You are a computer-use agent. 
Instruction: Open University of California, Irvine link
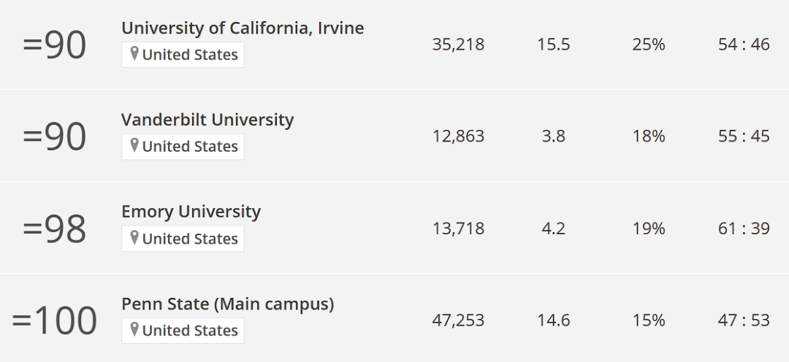tap(243, 28)
